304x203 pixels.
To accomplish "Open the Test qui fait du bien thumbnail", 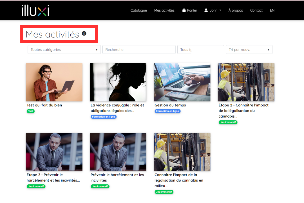I will (x=54, y=82).
